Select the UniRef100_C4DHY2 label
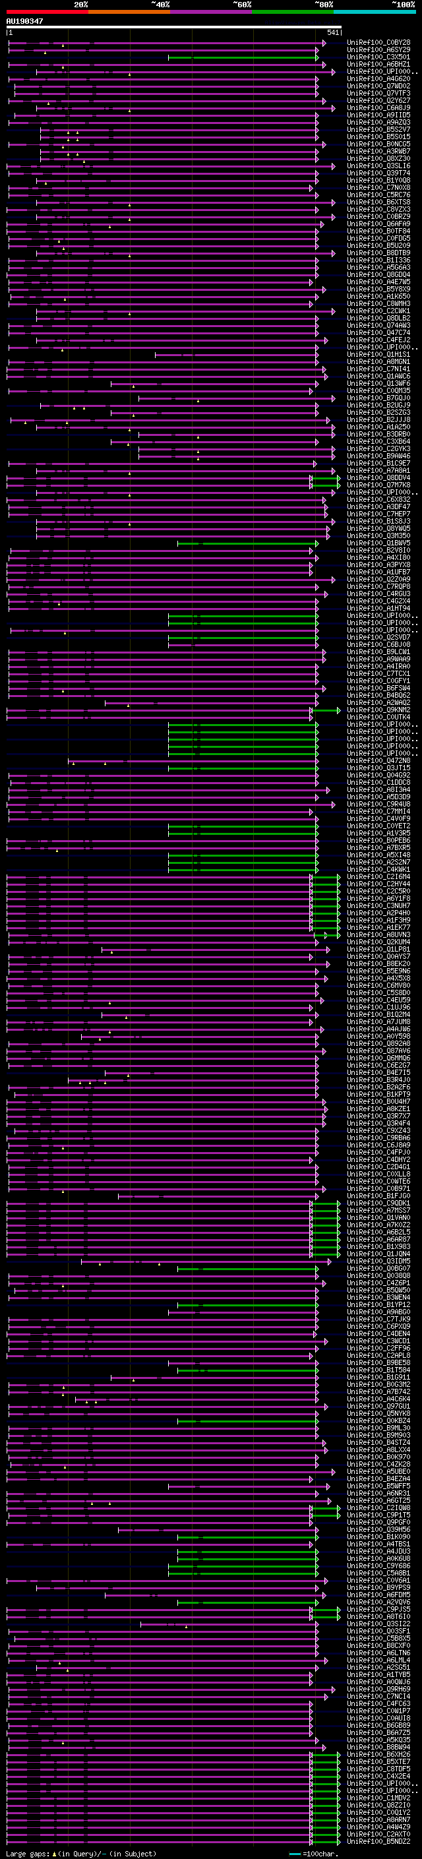The image size is (422, 1859). [378, 1159]
